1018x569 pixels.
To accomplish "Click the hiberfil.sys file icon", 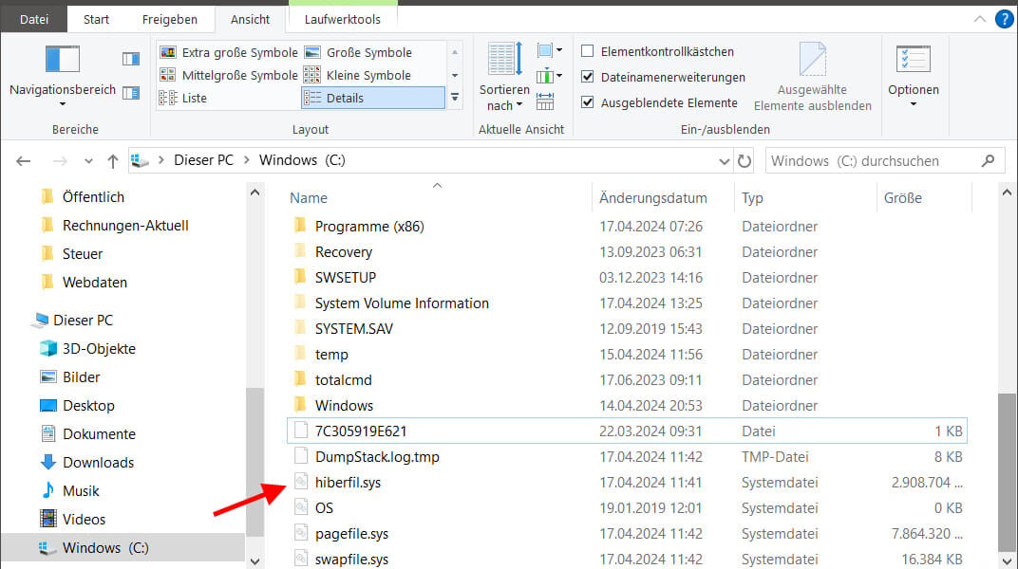I will coord(301,482).
